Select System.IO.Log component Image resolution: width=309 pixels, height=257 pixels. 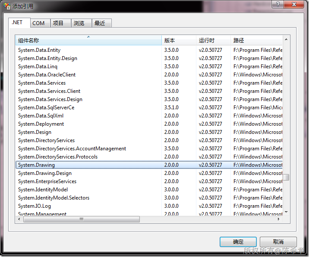[x=149, y=206]
